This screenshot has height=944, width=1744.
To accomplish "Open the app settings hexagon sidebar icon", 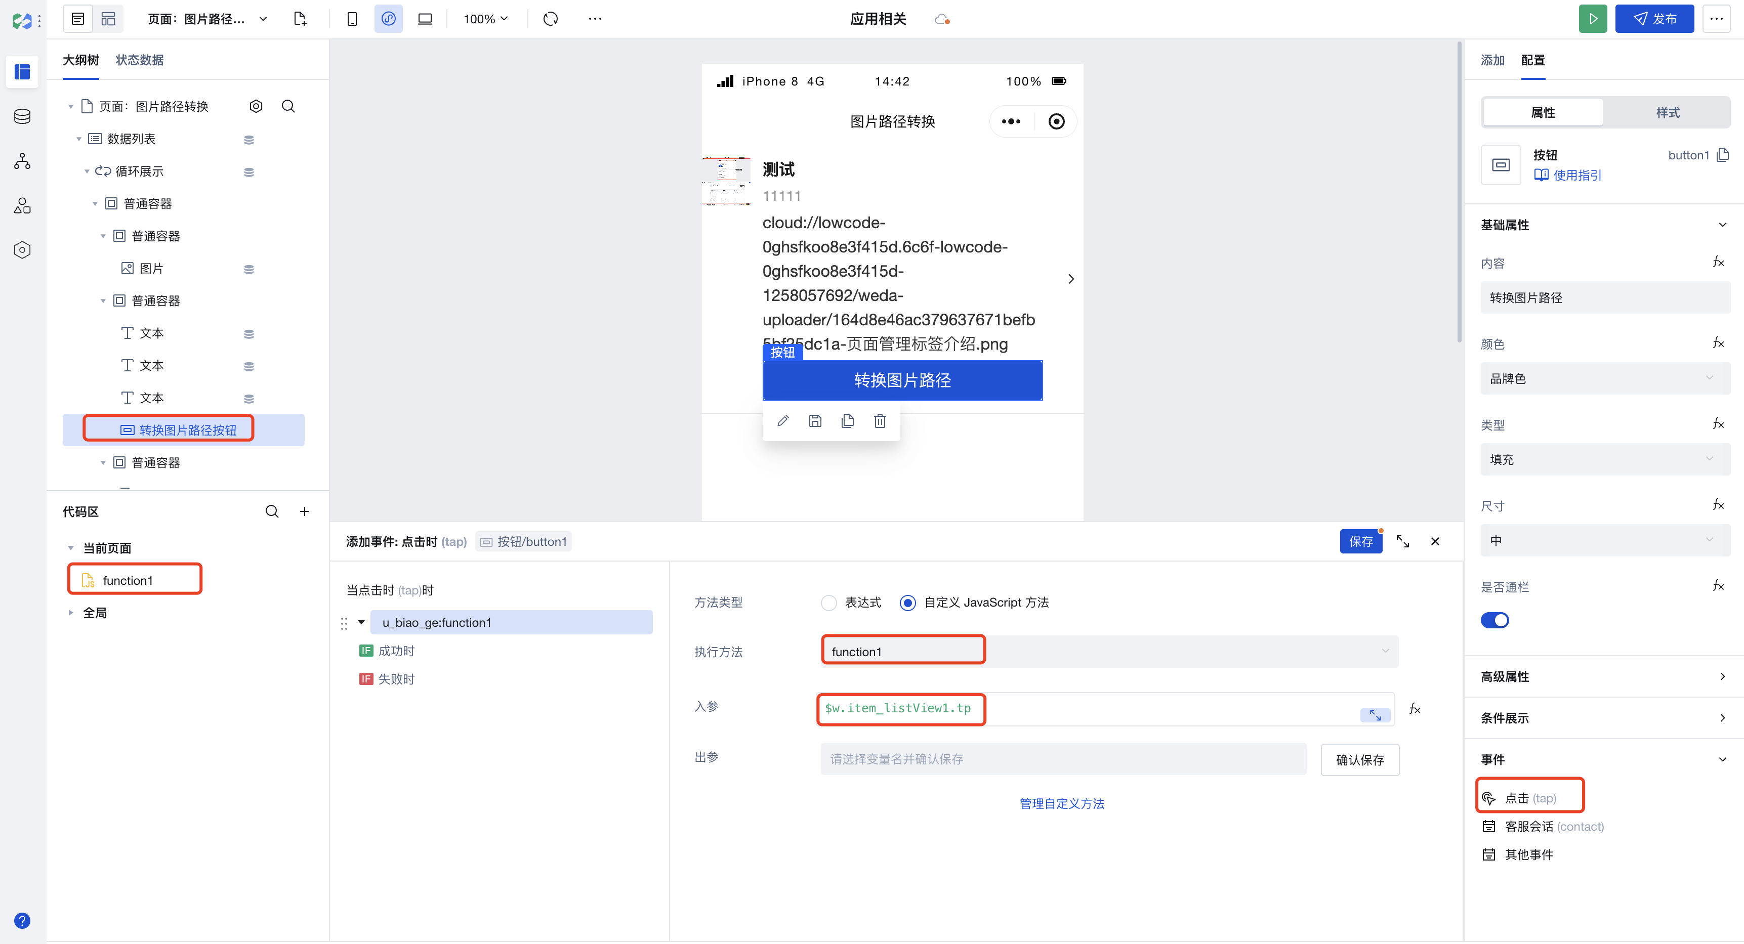I will (x=22, y=250).
